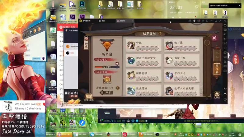Close the black notification banner at top right
Screen dimensions: 244x137
click(x=239, y=5)
